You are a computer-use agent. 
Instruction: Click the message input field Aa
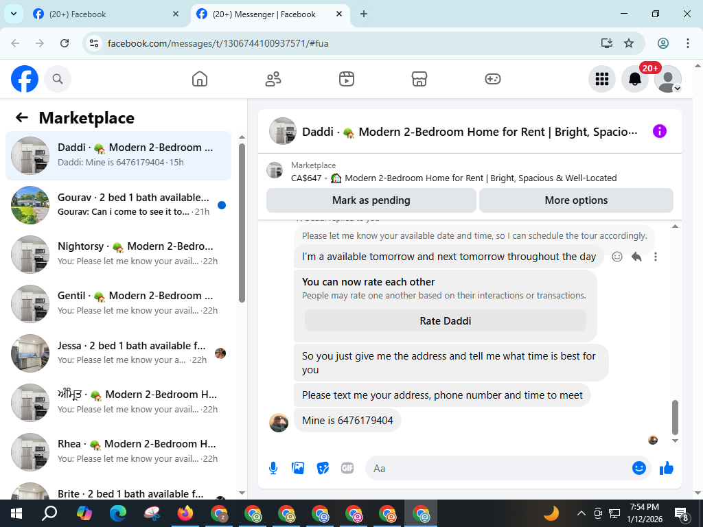[x=498, y=468]
